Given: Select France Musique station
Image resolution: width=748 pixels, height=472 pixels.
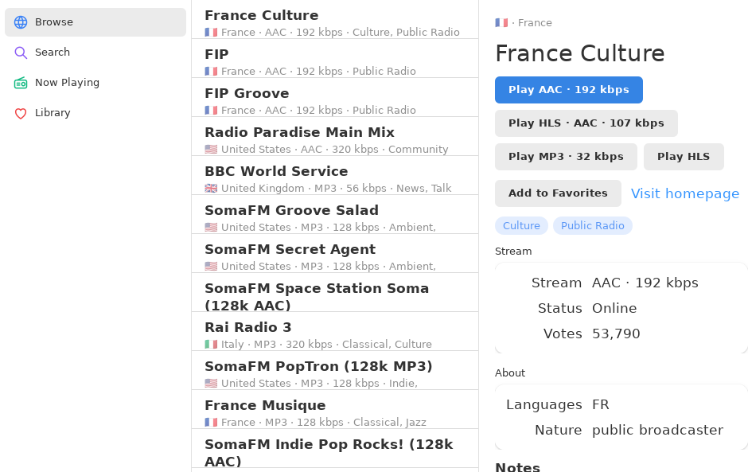Looking at the screenshot, I should pos(335,409).
